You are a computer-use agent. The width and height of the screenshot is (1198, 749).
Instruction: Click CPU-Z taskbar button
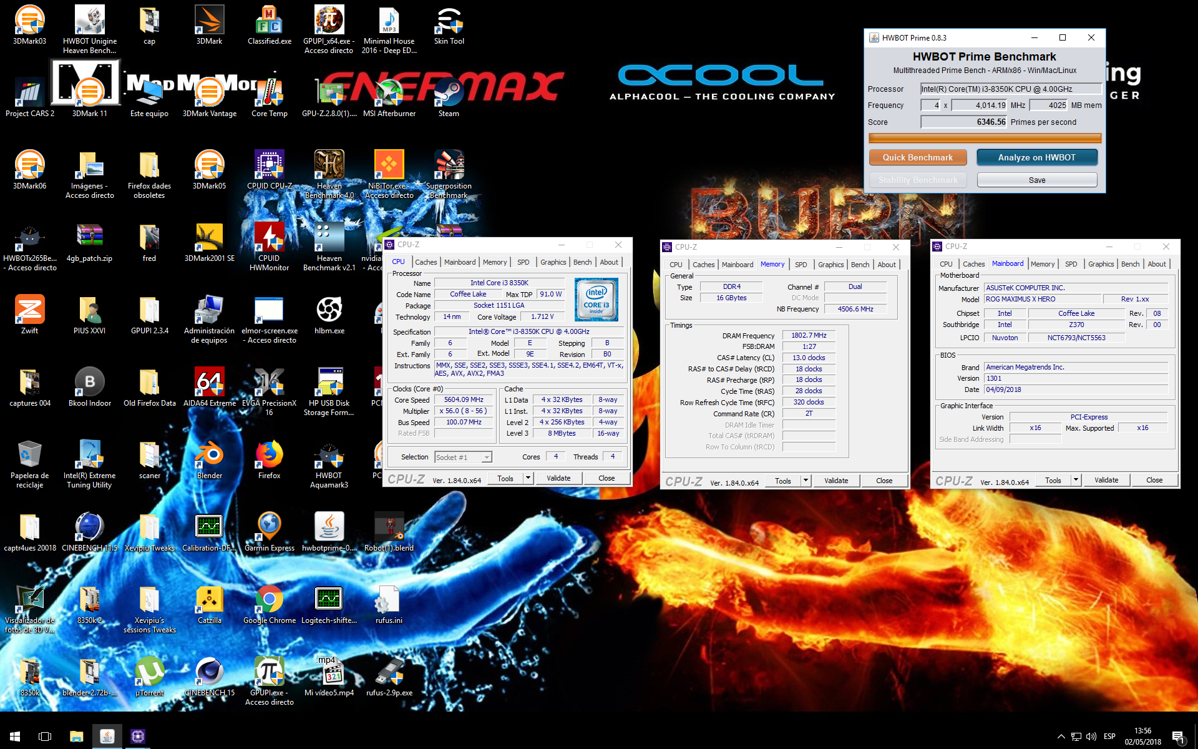pyautogui.click(x=137, y=736)
